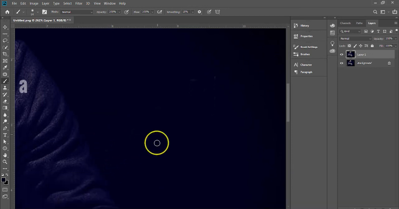Open the Learn lightbulb panel
Screen dimensions: 399x209
(x=332, y=44)
